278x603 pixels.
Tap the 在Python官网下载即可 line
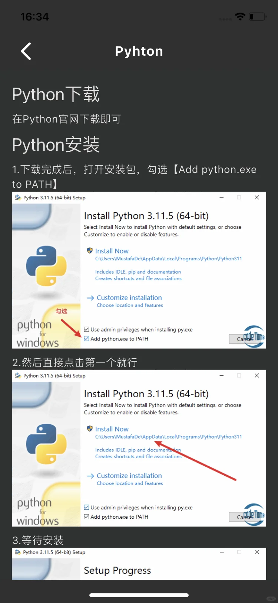coord(67,119)
